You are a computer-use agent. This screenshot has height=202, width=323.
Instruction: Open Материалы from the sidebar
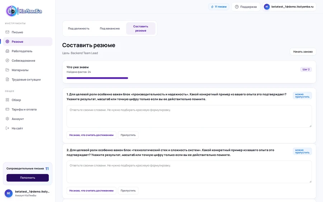coord(27,70)
